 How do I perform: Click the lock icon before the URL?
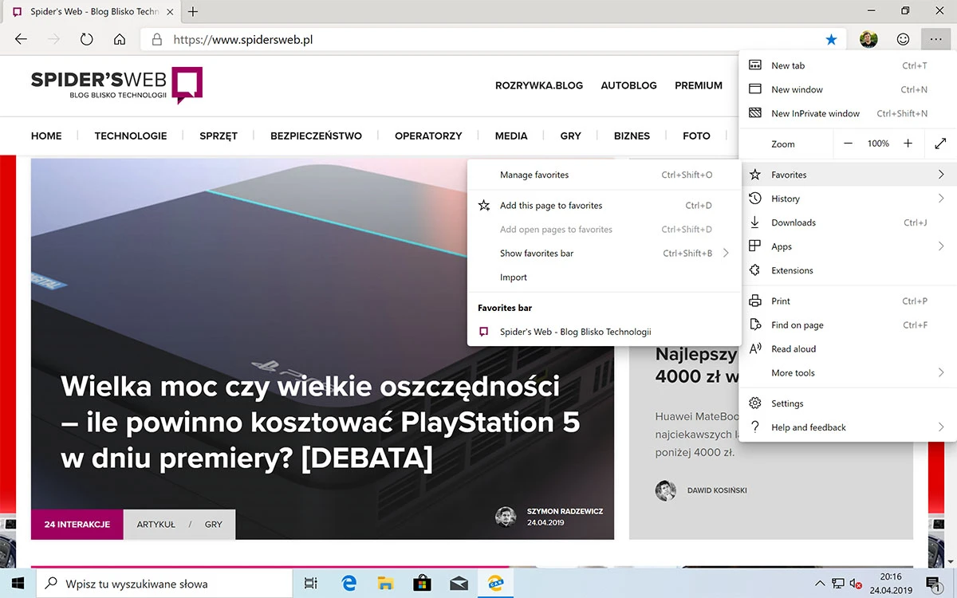[x=157, y=39]
